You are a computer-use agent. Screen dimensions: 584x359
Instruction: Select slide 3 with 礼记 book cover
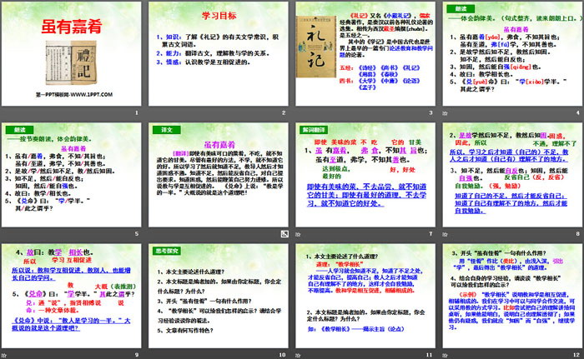pos(365,54)
